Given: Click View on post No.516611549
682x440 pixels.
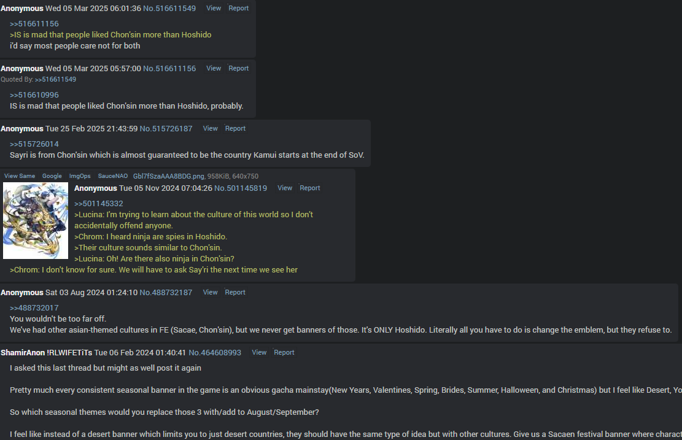Looking at the screenshot, I should [214, 8].
